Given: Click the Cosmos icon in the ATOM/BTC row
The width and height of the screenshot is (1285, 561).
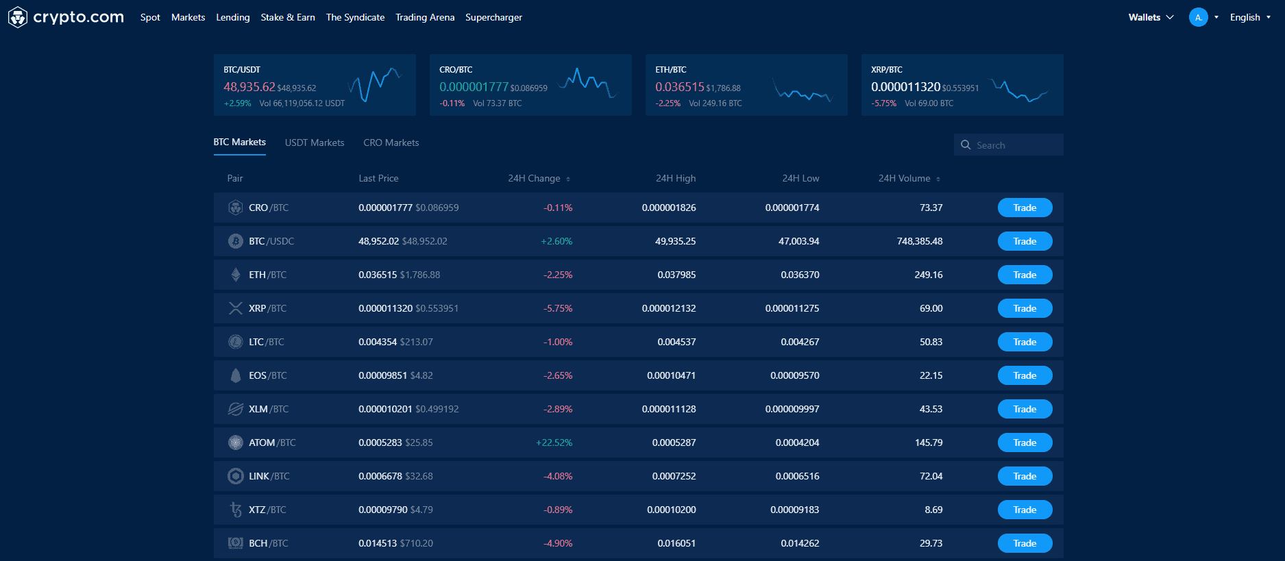Looking at the screenshot, I should [x=236, y=442].
